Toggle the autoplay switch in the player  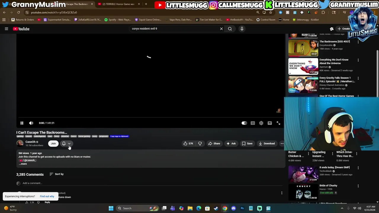244,123
